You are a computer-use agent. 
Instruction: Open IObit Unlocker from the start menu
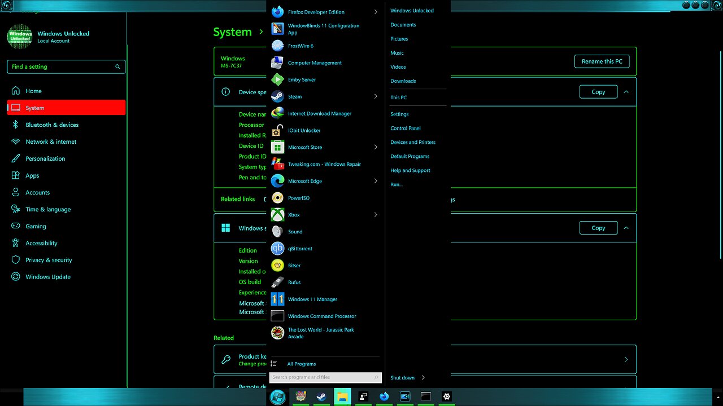coord(304,130)
